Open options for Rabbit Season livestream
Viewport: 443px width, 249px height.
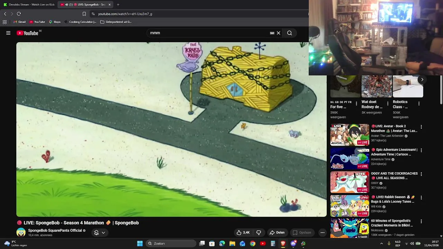(x=421, y=197)
